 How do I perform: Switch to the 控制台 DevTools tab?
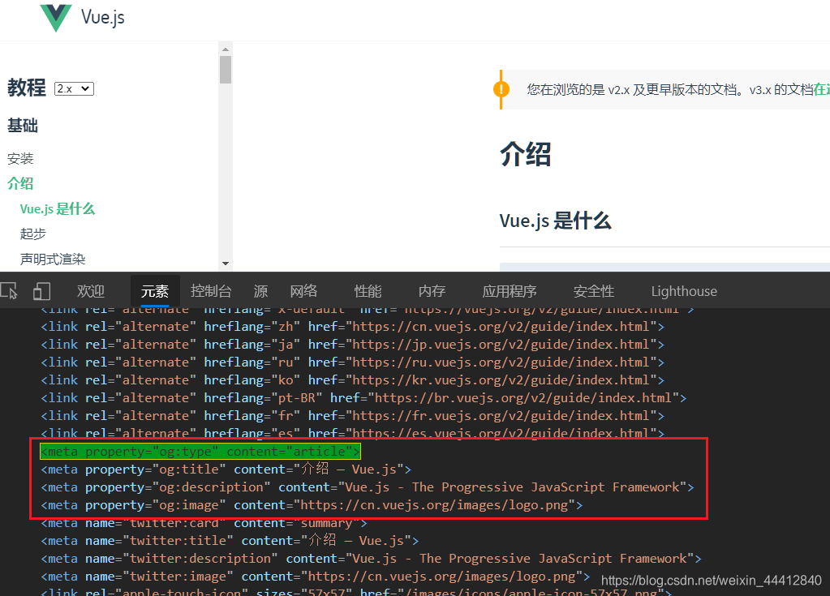point(211,290)
